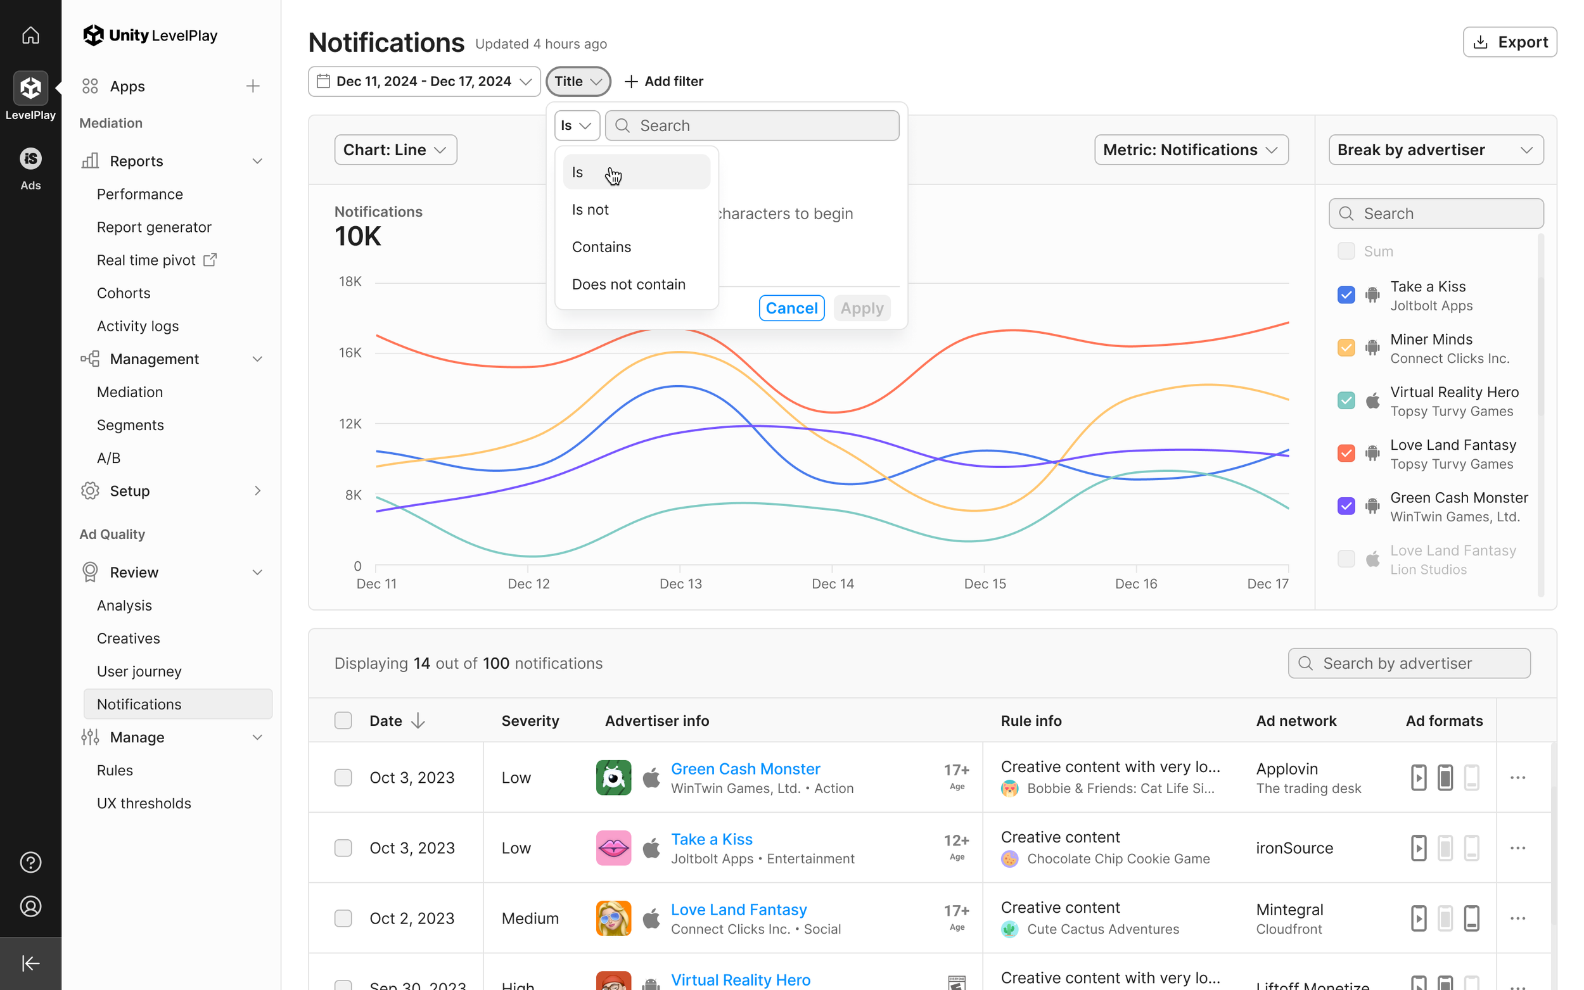Check the select-all table header checkbox
The width and height of the screenshot is (1584, 990).
[x=343, y=721]
